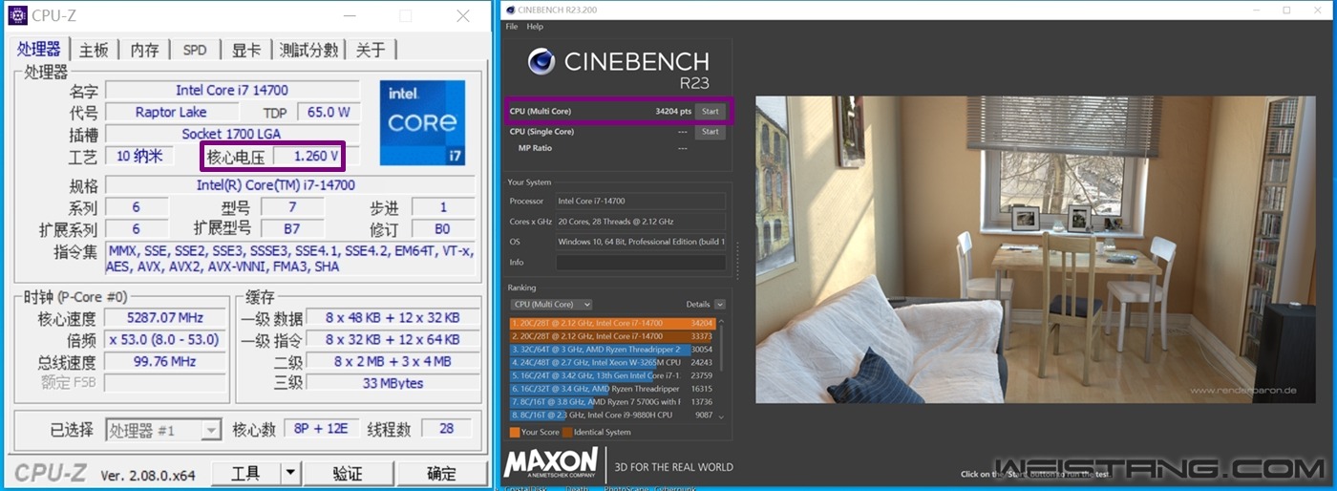Click the CPU name field Intel Core i7 14700
This screenshot has height=491, width=1337.
click(x=232, y=91)
